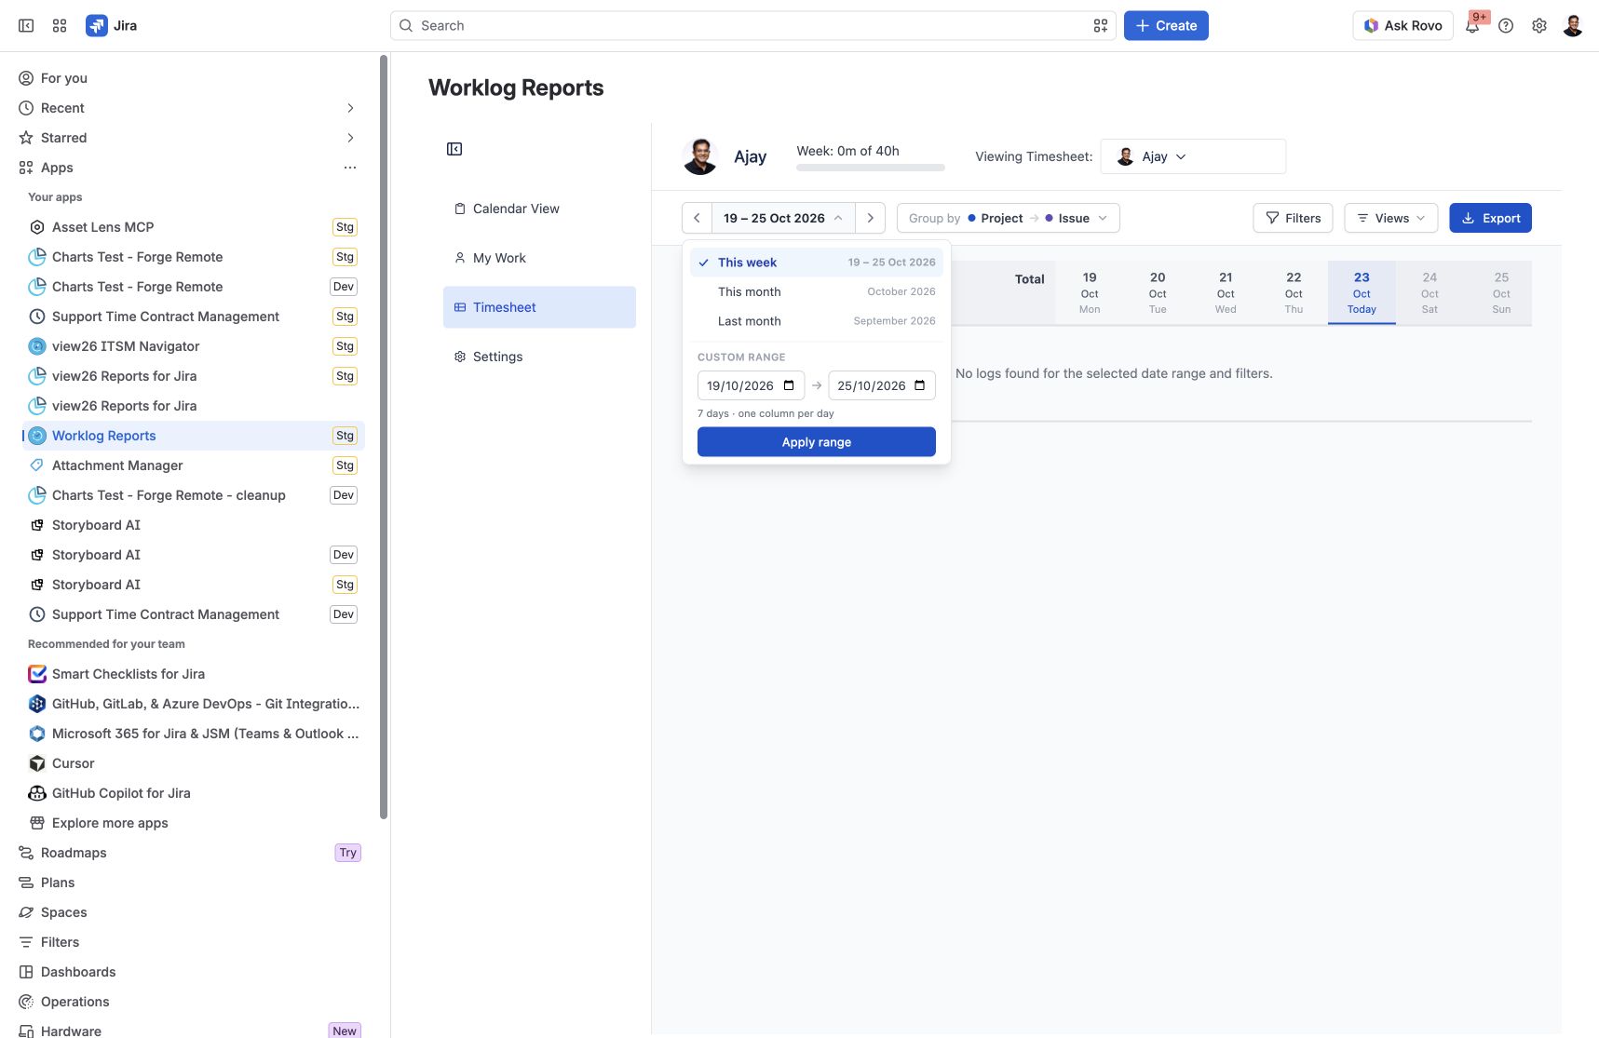Click the search filter icon in Search bar
This screenshot has width=1599, height=1038.
point(1101,26)
